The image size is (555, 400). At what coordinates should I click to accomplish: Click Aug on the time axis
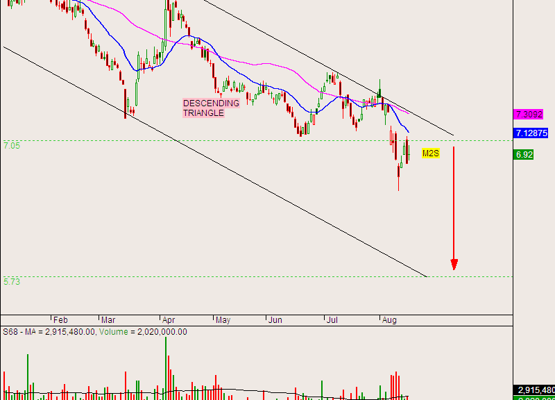point(389,320)
